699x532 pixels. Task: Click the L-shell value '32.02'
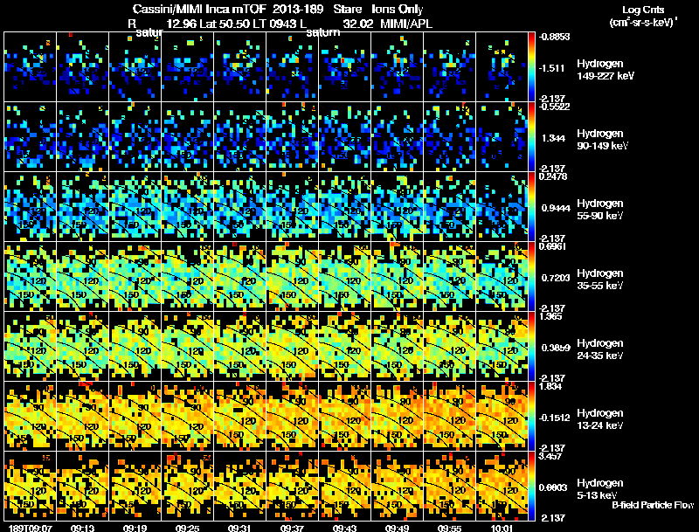coord(358,24)
